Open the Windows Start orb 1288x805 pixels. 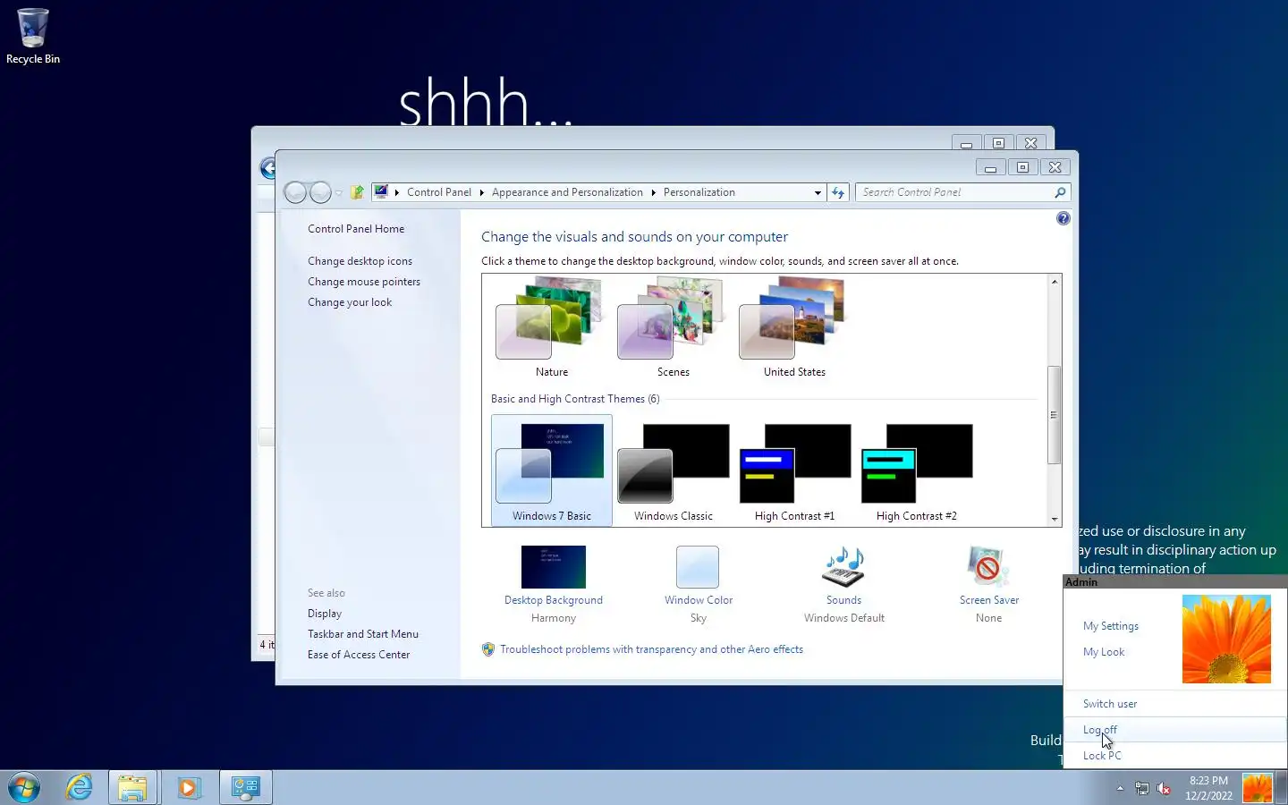[x=24, y=787]
